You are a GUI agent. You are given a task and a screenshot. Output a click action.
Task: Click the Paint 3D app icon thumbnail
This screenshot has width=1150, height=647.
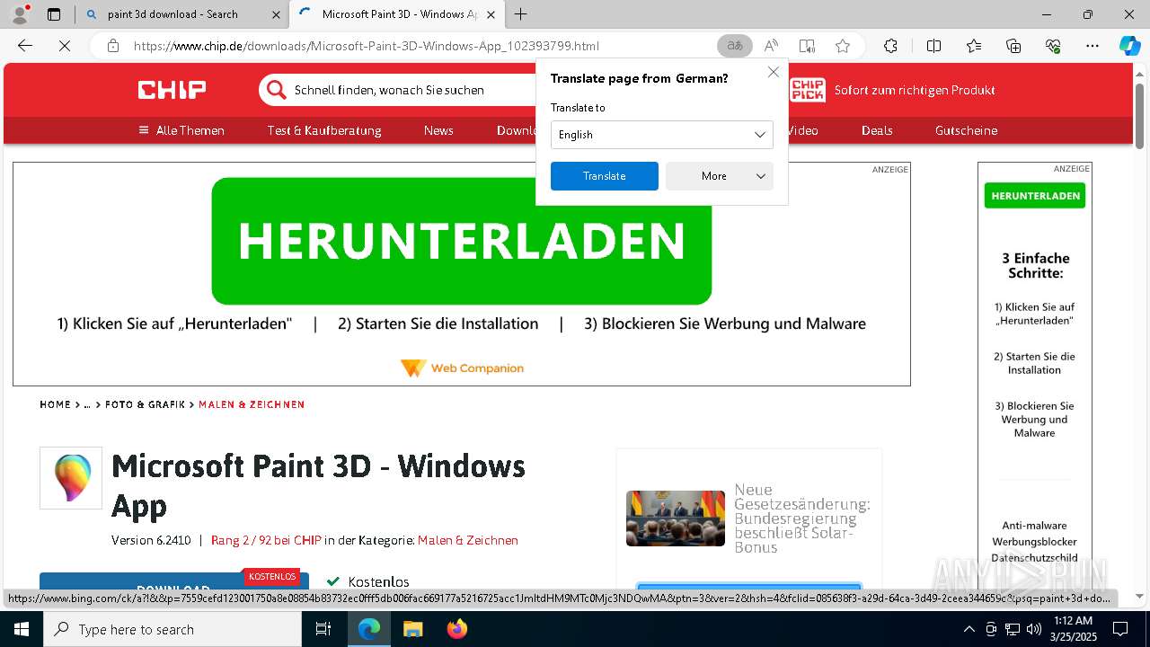[x=71, y=478]
